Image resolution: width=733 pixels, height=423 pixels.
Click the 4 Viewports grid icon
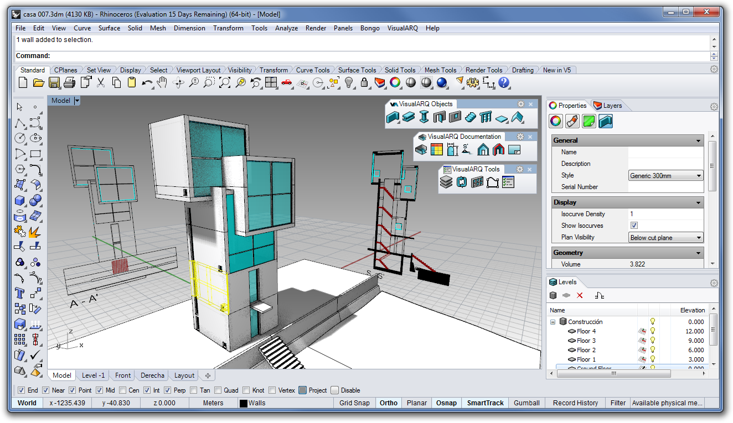coord(271,83)
